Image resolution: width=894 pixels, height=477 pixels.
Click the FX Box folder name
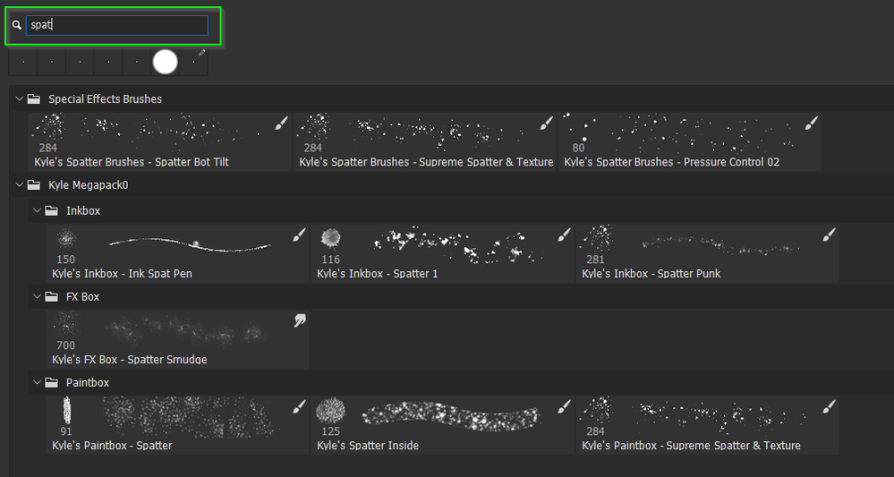[x=82, y=297]
